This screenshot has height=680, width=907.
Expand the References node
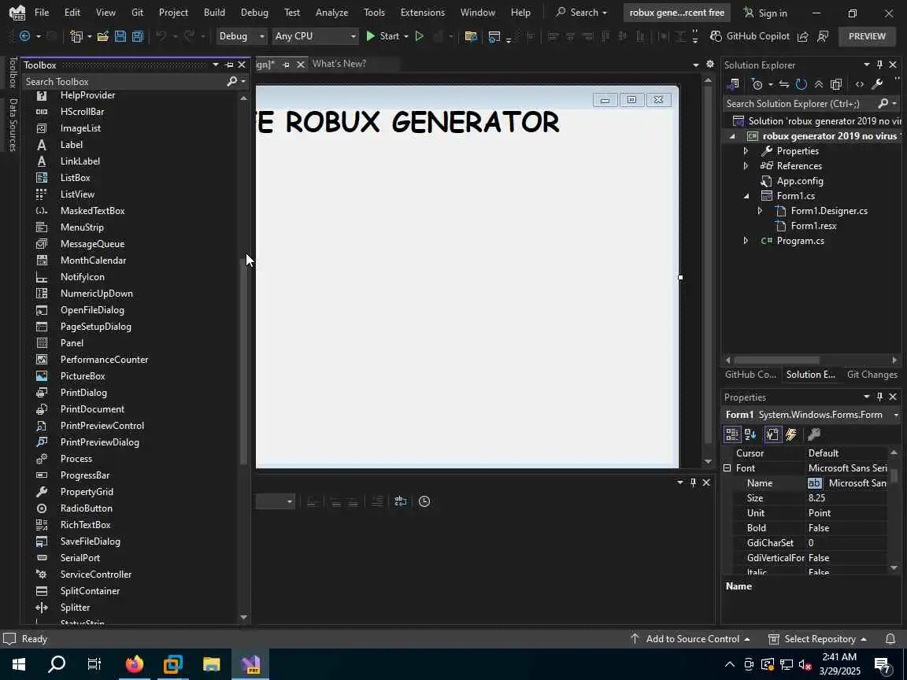coord(746,166)
